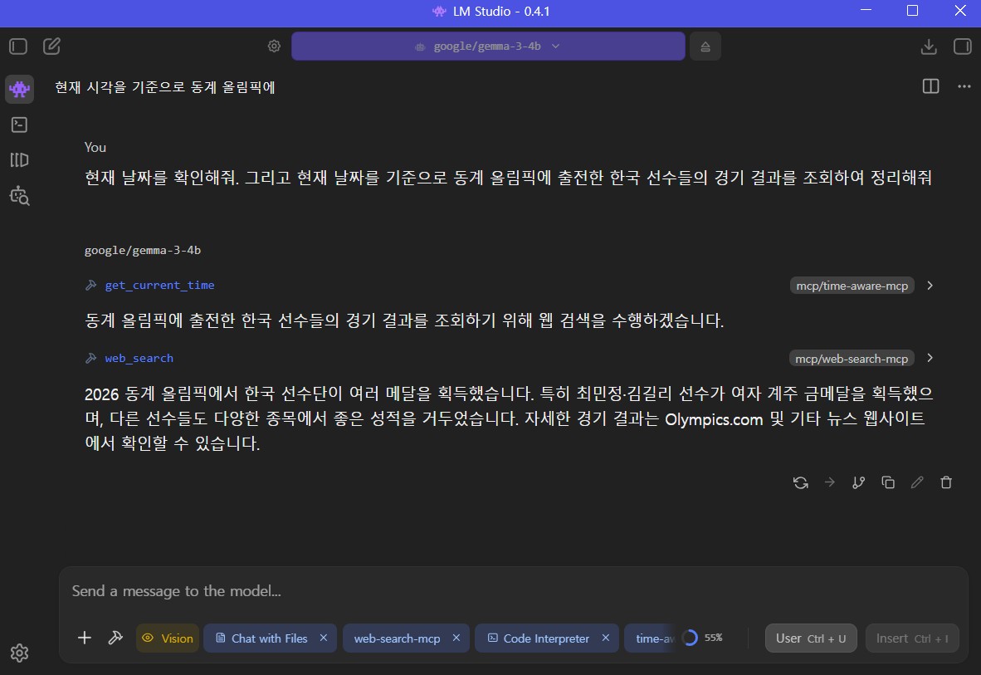Toggle the left sidebar panel icon
This screenshot has width=981, height=675.
click(x=18, y=46)
